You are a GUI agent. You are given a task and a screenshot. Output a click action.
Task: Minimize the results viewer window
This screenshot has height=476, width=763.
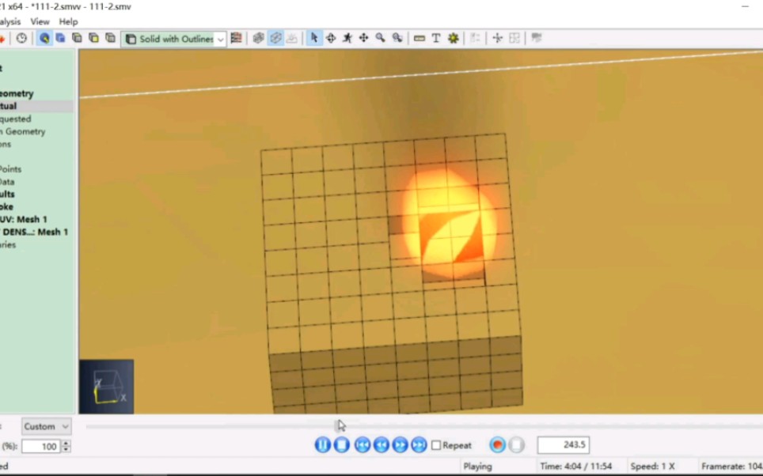[745, 7]
